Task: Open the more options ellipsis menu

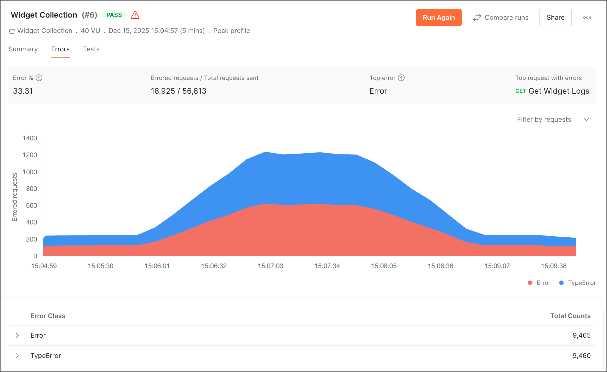Action: (x=587, y=17)
